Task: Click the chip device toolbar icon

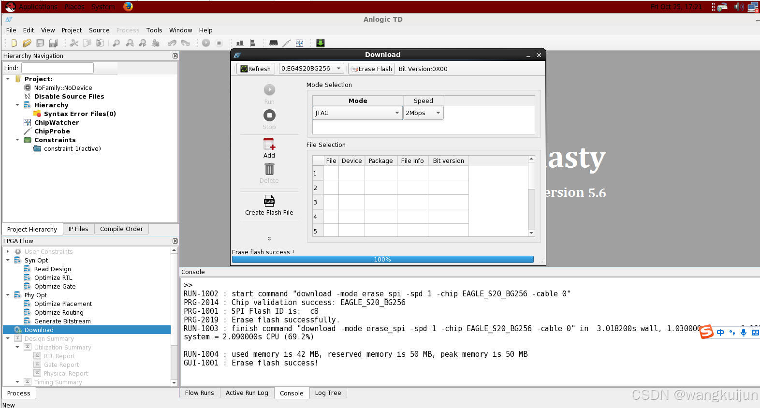Action: point(274,43)
